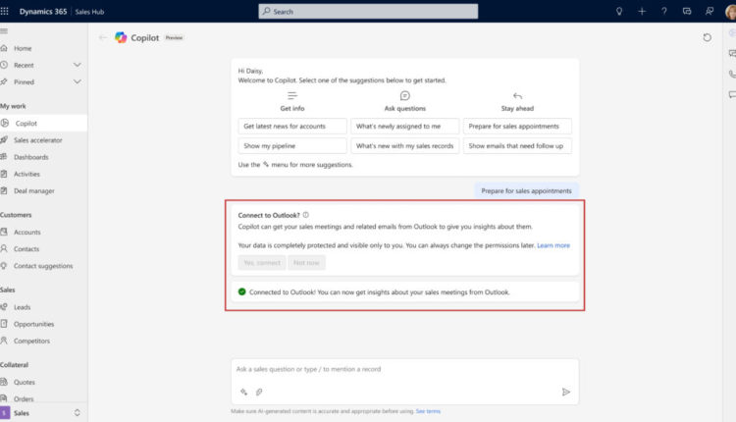Expand the Pinned chevron in sidebar
The height and width of the screenshot is (422, 736).
pos(77,81)
